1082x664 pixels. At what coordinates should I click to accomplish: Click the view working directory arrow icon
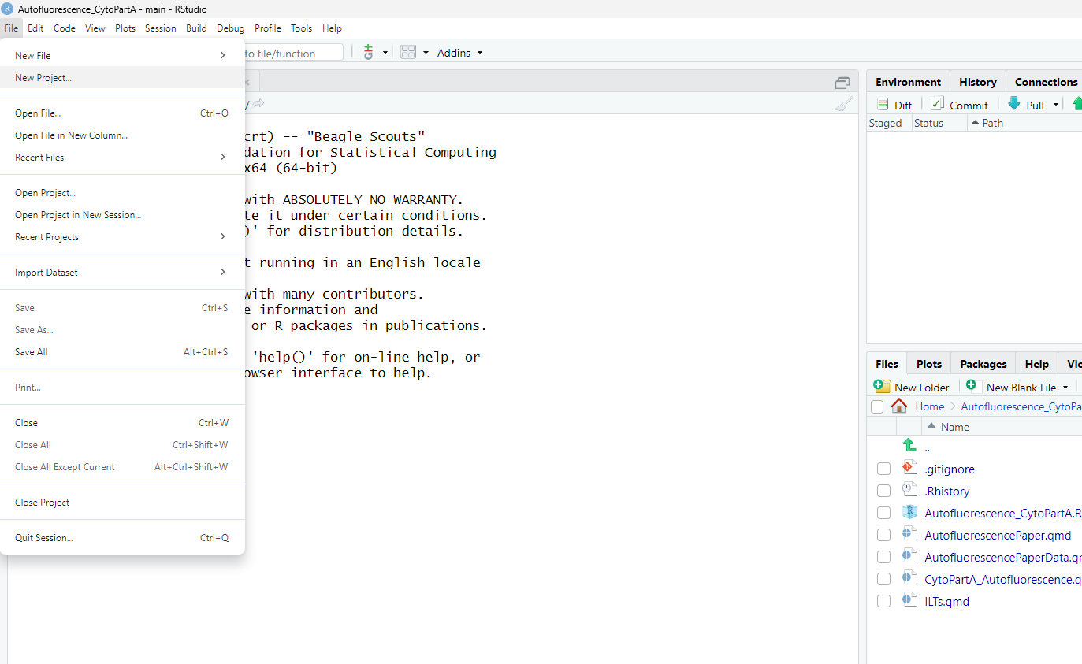coord(258,104)
